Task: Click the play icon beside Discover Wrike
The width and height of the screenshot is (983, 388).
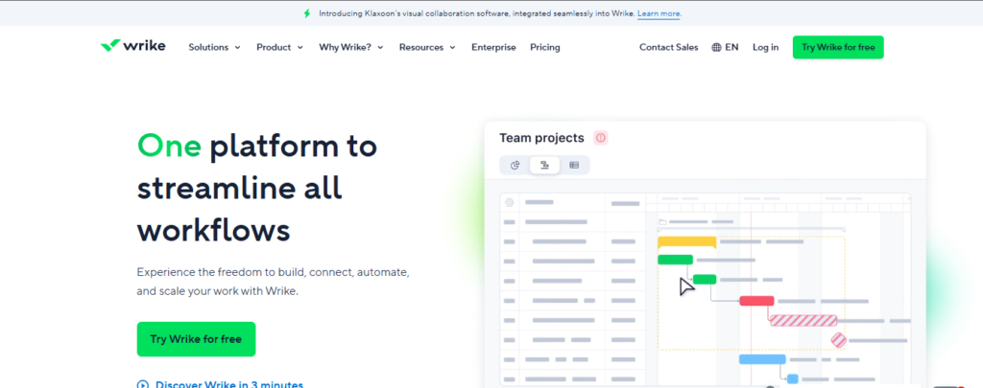Action: coord(142,385)
